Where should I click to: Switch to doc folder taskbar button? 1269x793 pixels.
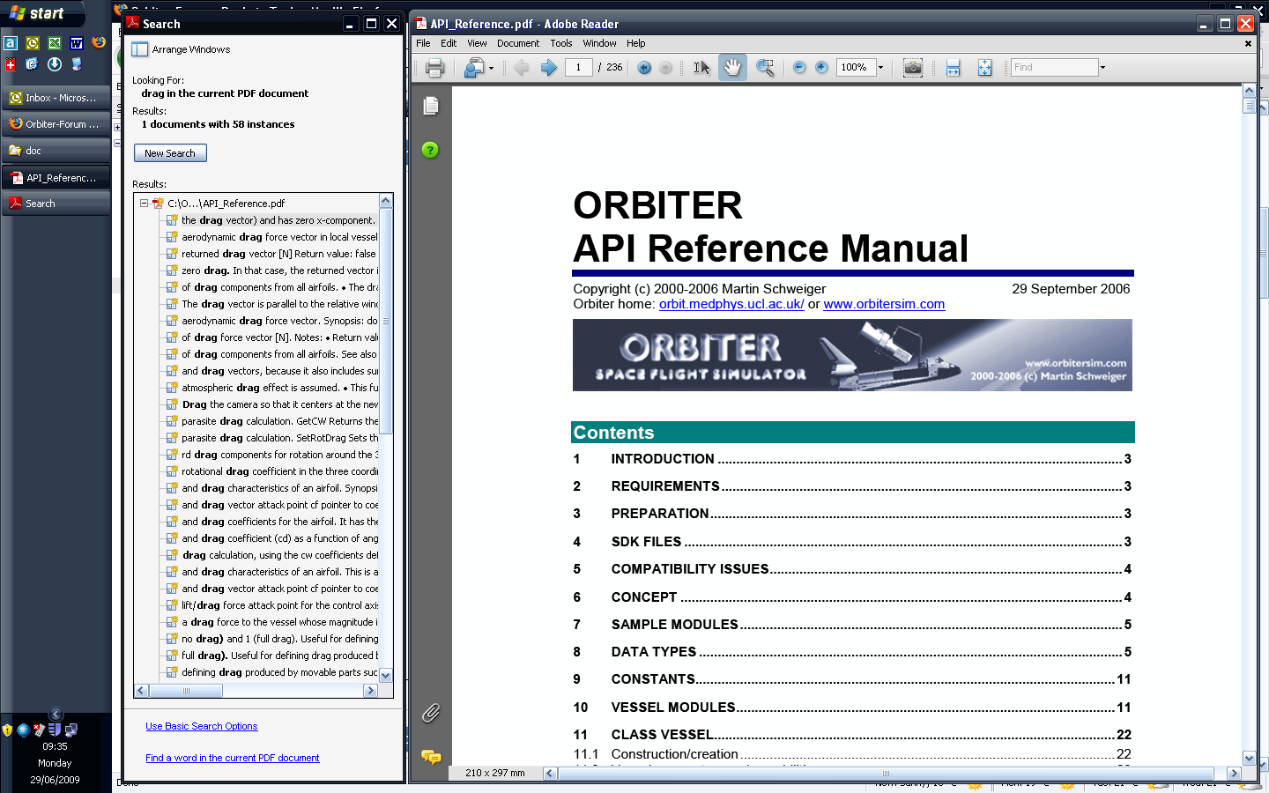(x=56, y=151)
